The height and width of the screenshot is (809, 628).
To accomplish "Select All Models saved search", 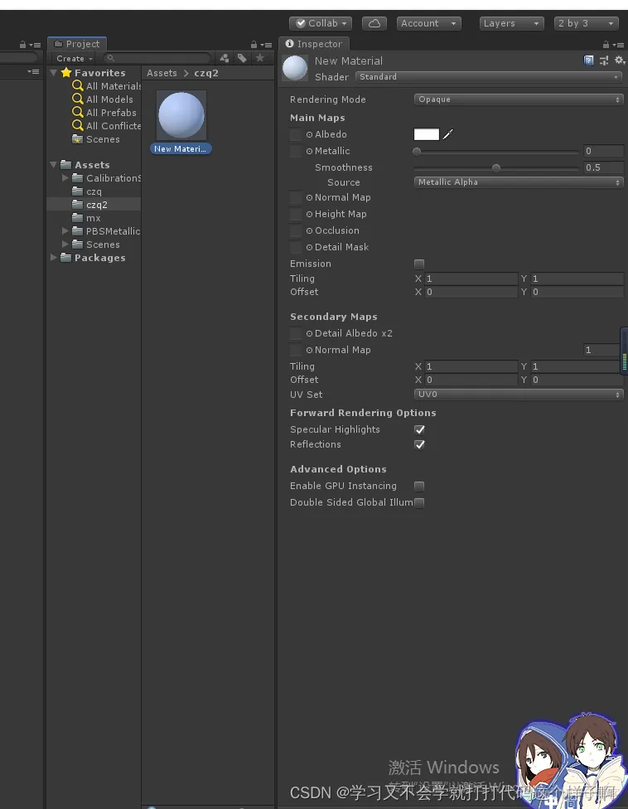I will [x=103, y=99].
